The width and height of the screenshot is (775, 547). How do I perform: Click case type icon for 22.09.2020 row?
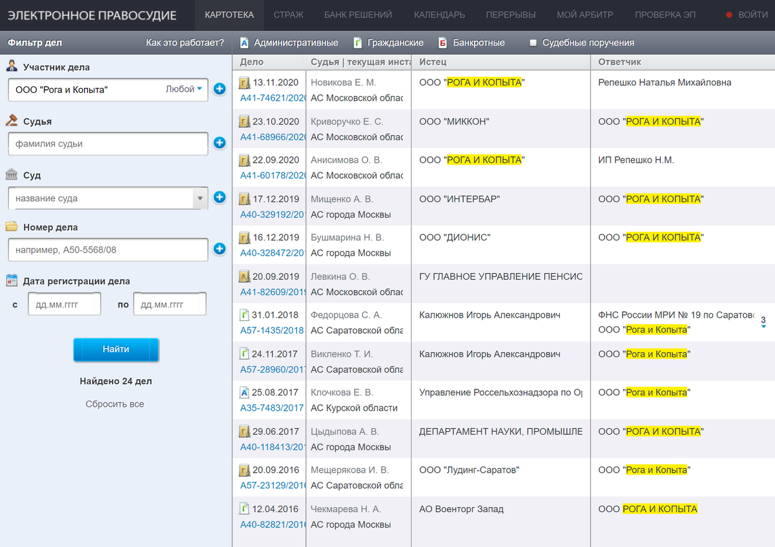[x=245, y=160]
